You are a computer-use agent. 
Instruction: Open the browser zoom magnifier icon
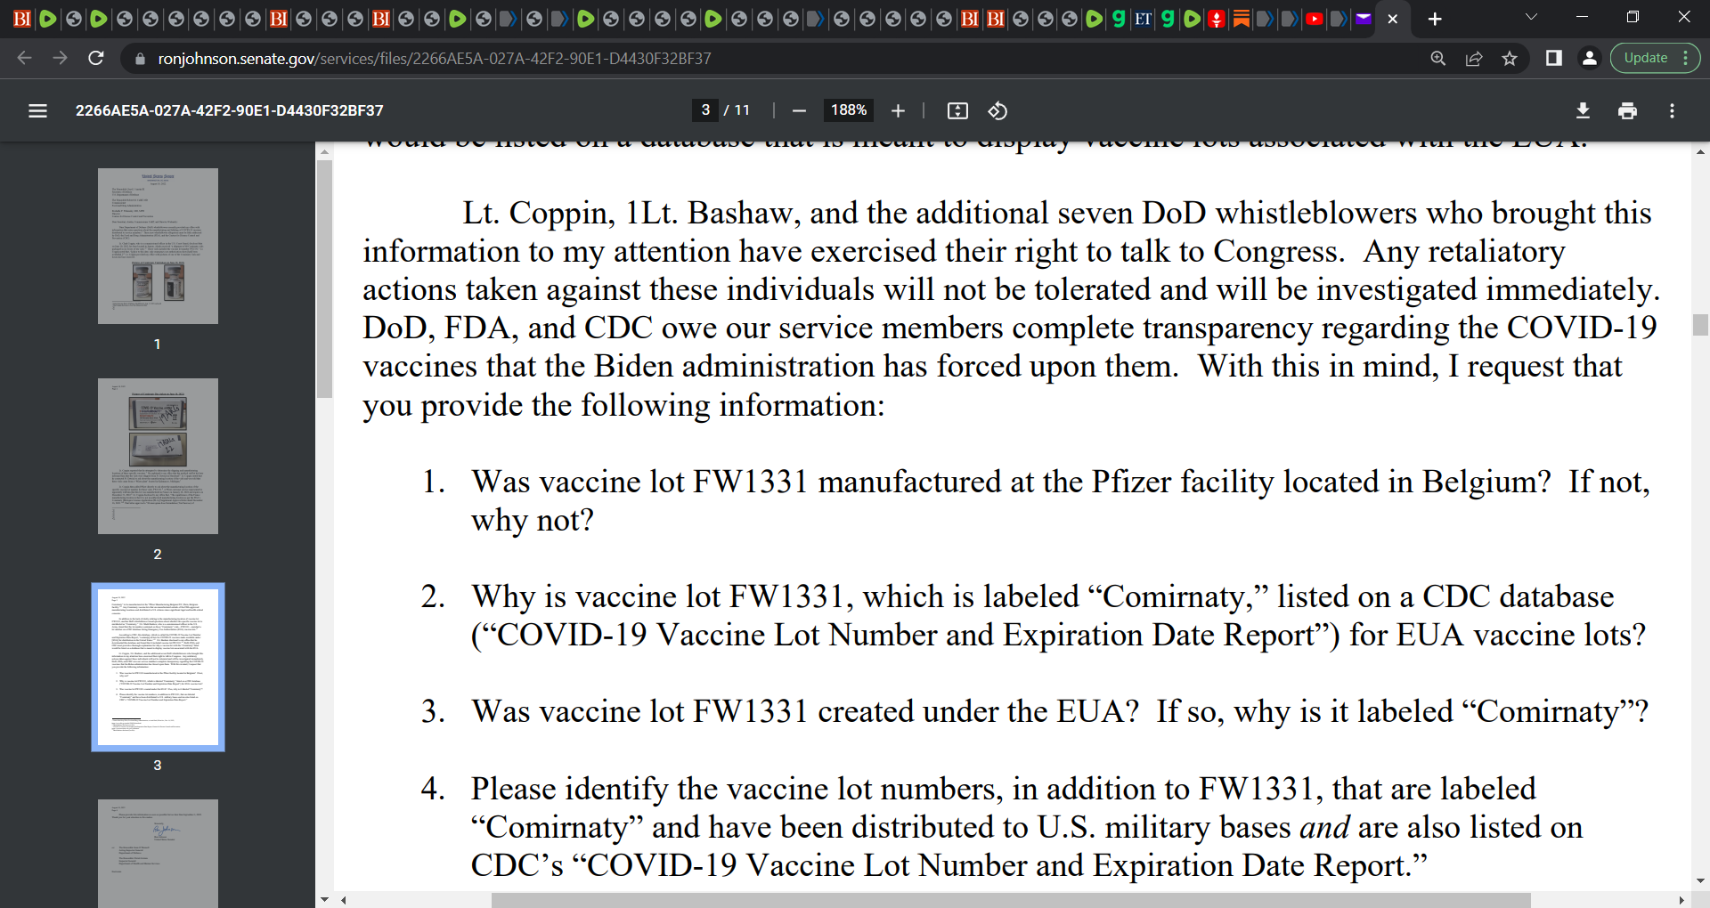tap(1437, 58)
